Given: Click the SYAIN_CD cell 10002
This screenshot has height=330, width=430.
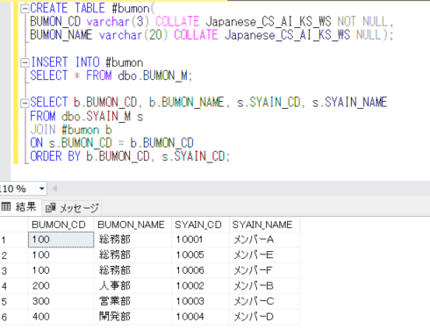Looking at the screenshot, I should coord(201,286).
